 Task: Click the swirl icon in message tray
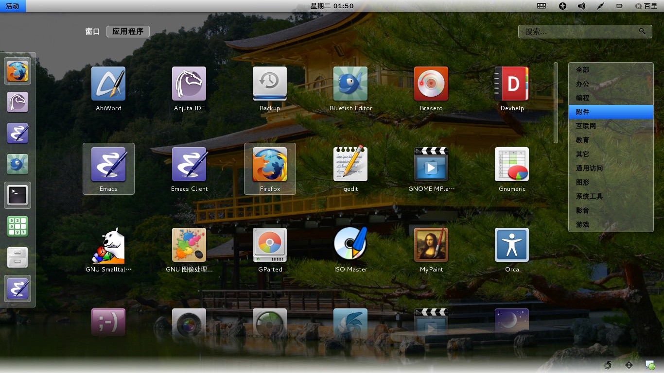[x=608, y=365]
